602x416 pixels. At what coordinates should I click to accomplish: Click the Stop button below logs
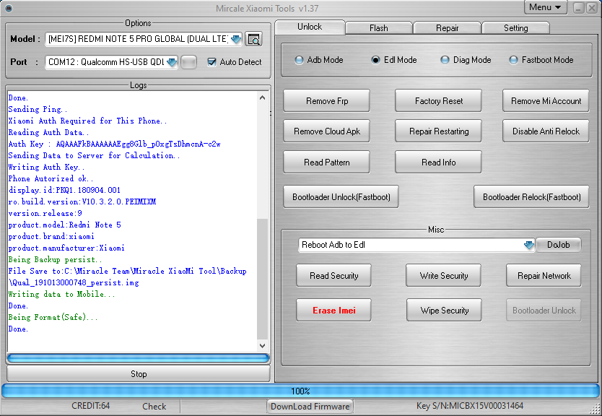[138, 373]
